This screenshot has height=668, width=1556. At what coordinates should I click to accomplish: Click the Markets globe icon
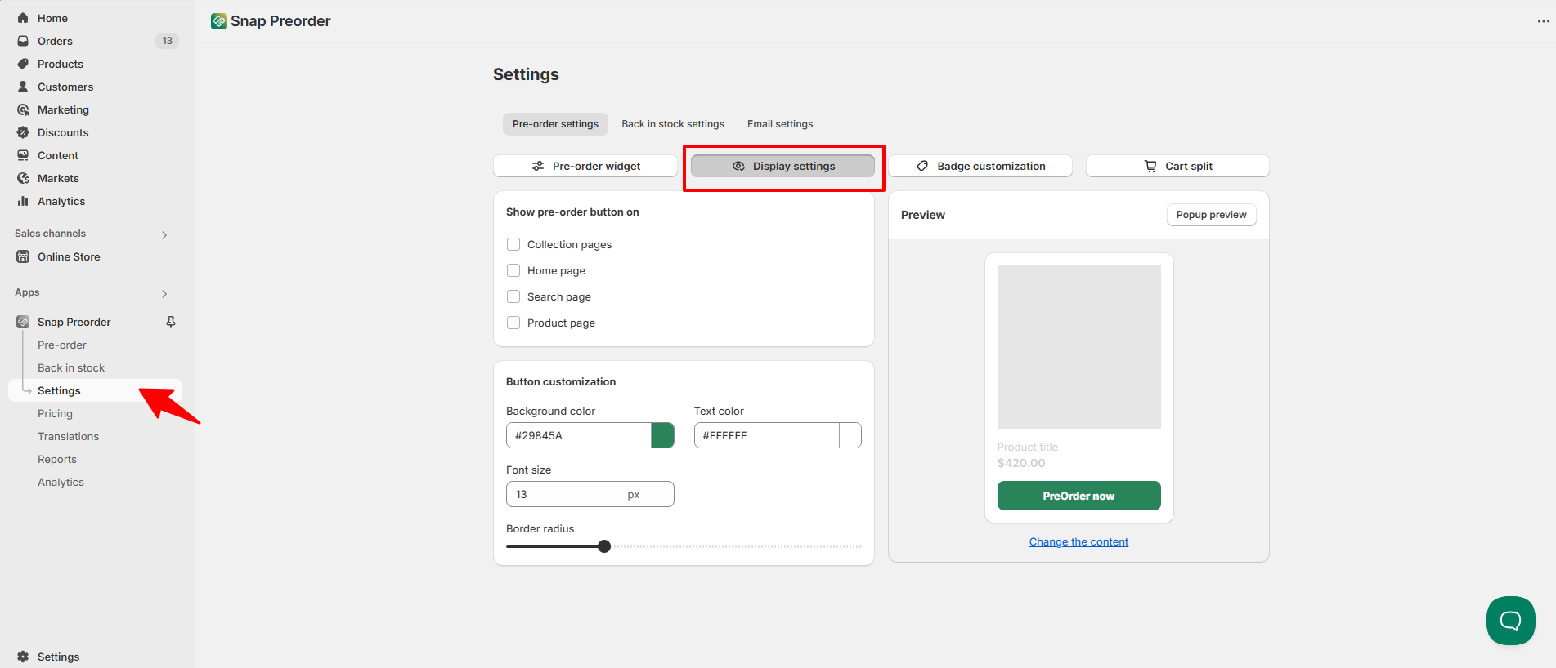23,178
